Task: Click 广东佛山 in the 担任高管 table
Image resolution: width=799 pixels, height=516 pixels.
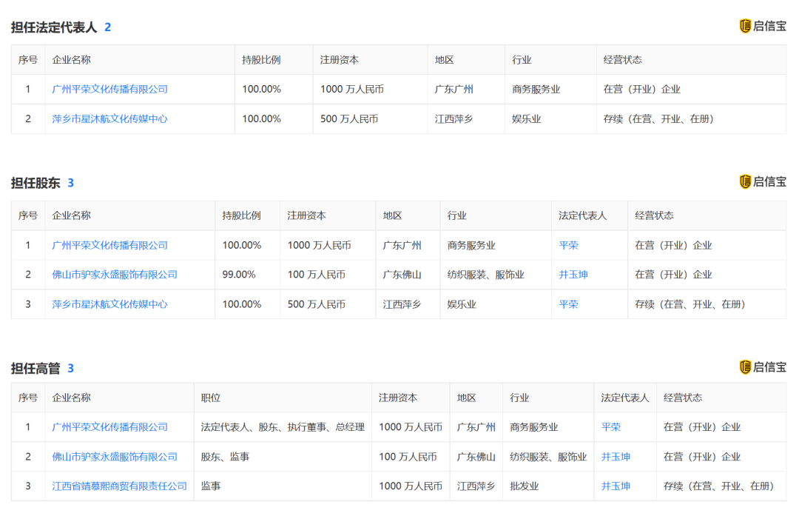Action: tap(476, 457)
